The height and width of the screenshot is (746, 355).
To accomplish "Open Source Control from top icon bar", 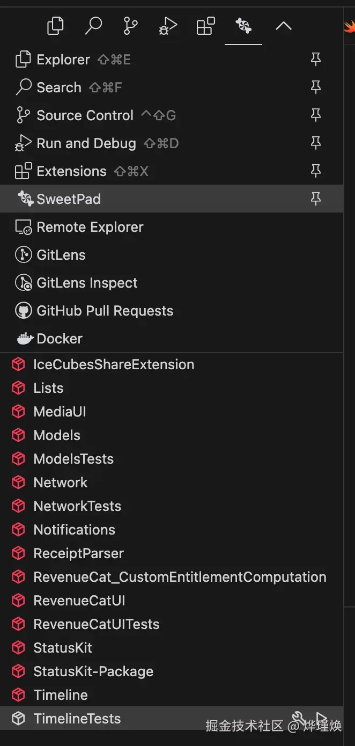I will [x=130, y=26].
